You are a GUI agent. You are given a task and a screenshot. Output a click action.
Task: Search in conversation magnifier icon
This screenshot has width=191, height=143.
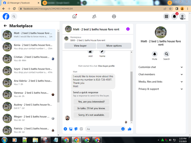(x=167, y=54)
